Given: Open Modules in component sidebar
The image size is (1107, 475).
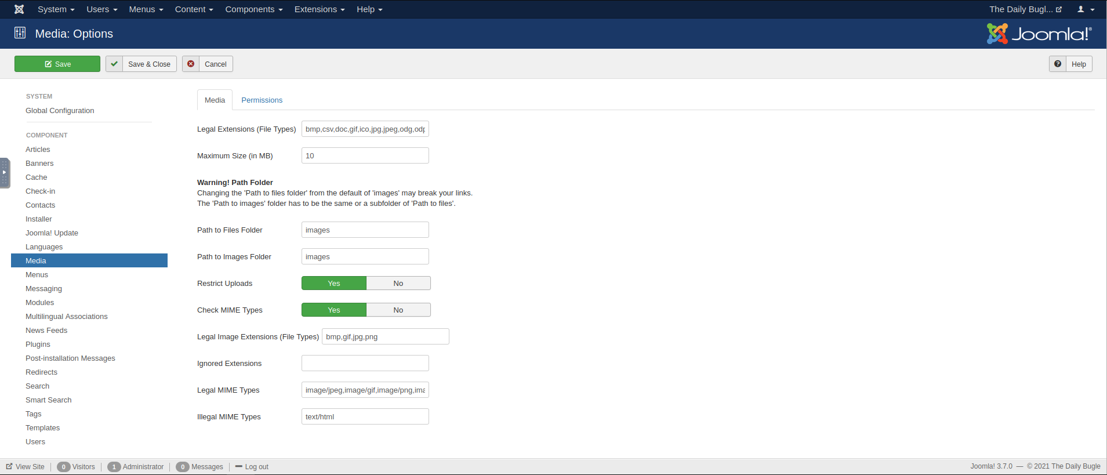Looking at the screenshot, I should [40, 302].
